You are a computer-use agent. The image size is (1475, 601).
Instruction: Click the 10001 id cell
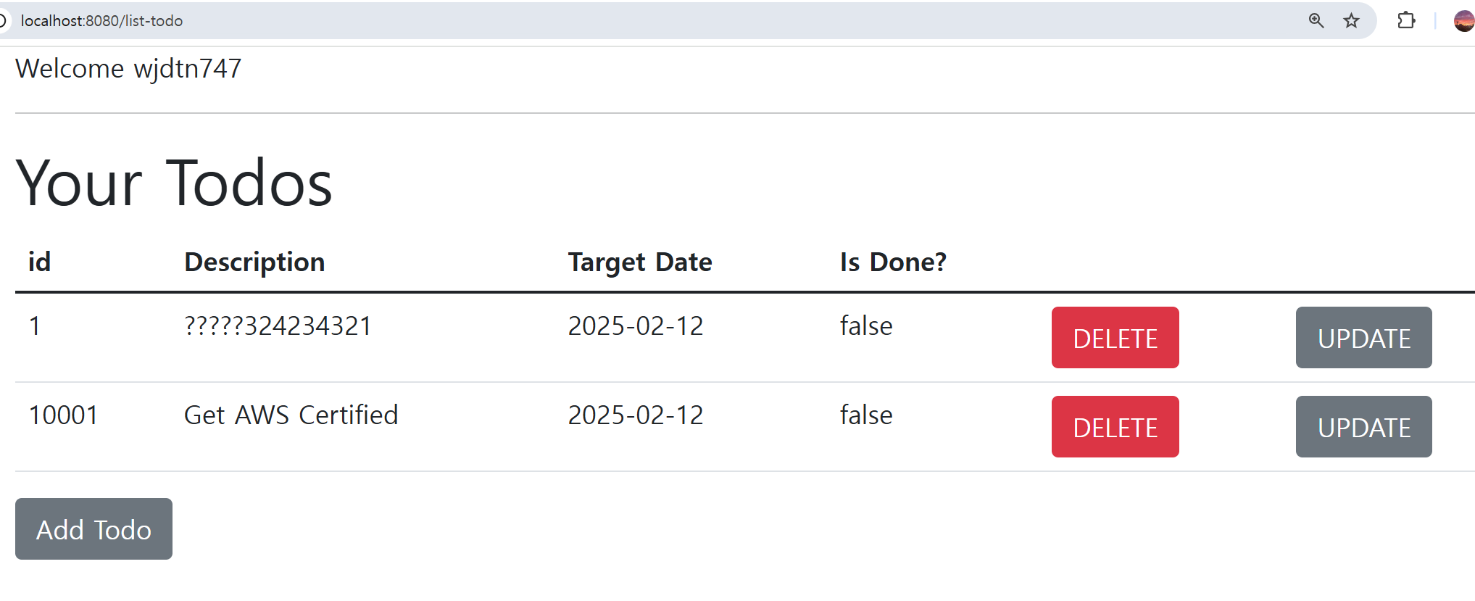pyautogui.click(x=64, y=415)
